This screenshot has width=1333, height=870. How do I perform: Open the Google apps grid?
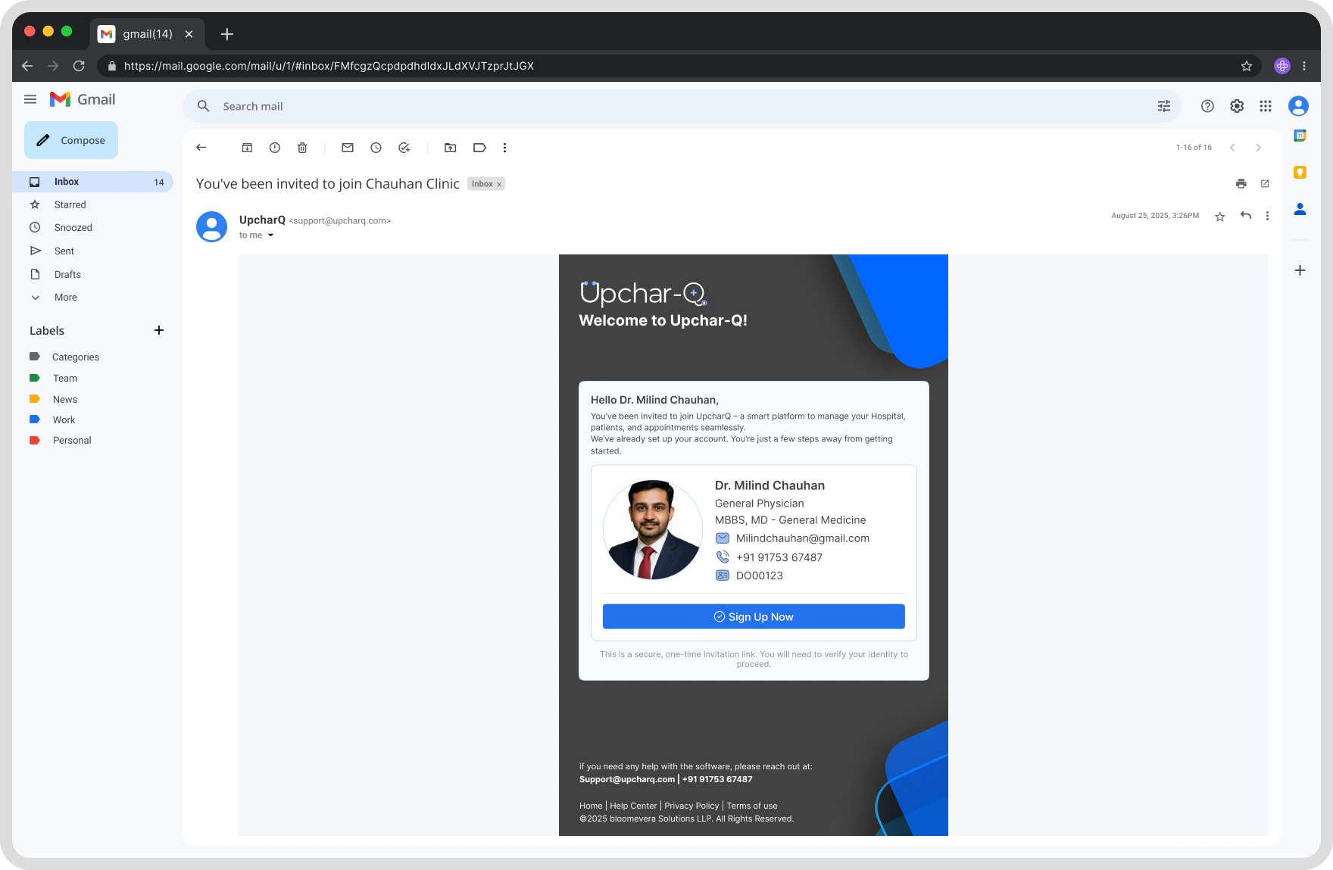pos(1266,106)
